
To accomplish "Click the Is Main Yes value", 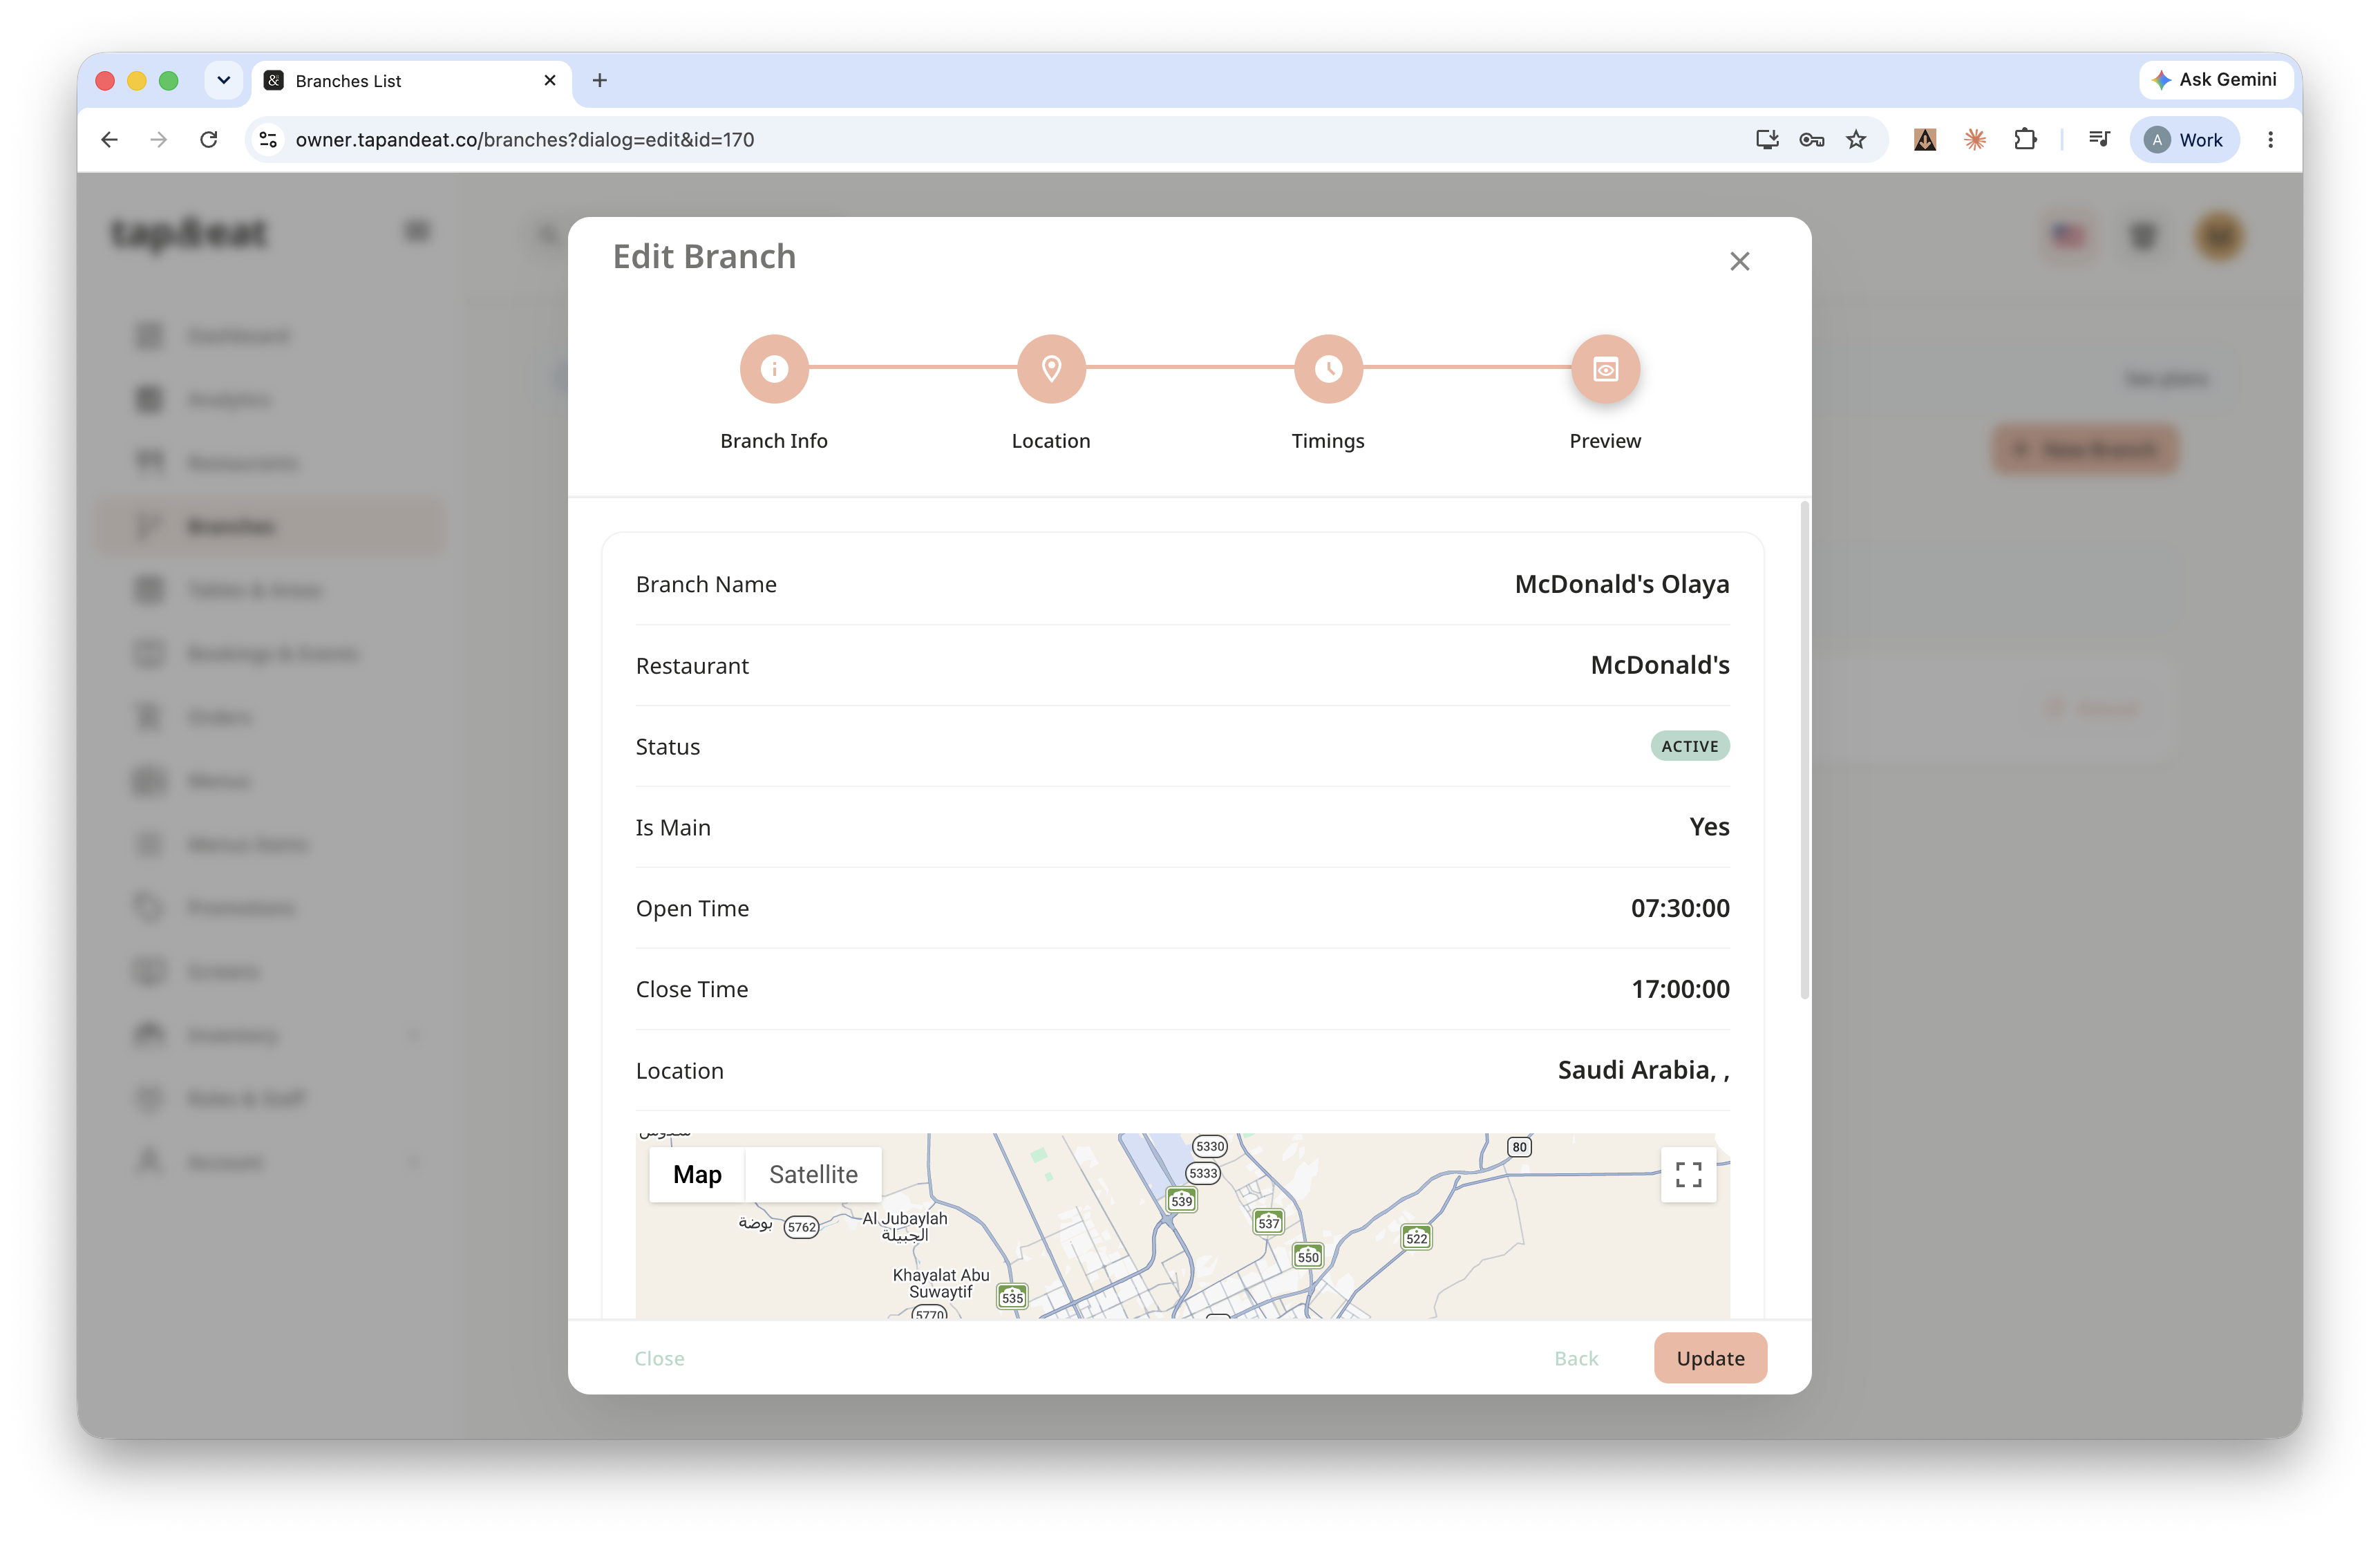I will click(x=1708, y=827).
